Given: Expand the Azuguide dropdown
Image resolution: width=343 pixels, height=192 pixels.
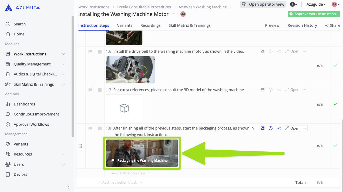Looking at the screenshot, I should [315, 4].
